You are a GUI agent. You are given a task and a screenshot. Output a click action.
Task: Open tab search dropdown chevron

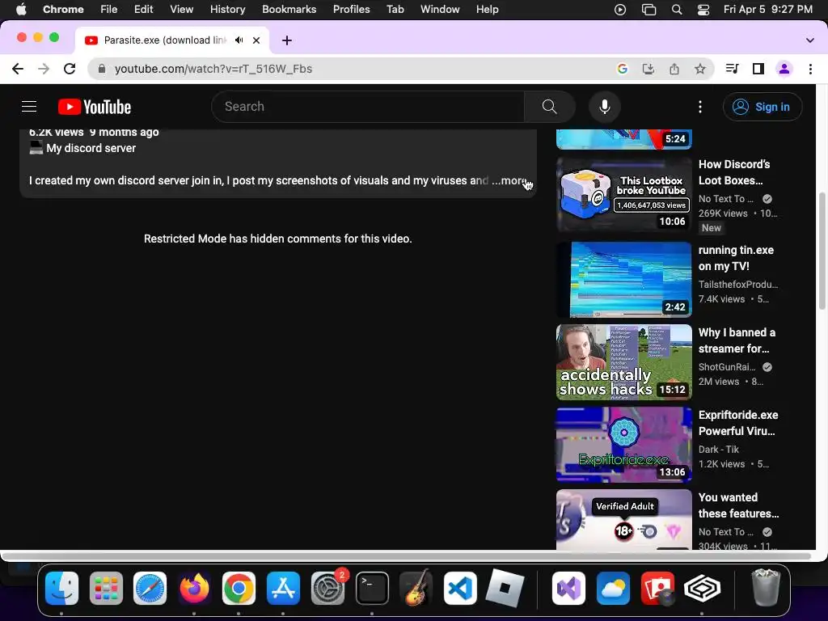pos(809,40)
